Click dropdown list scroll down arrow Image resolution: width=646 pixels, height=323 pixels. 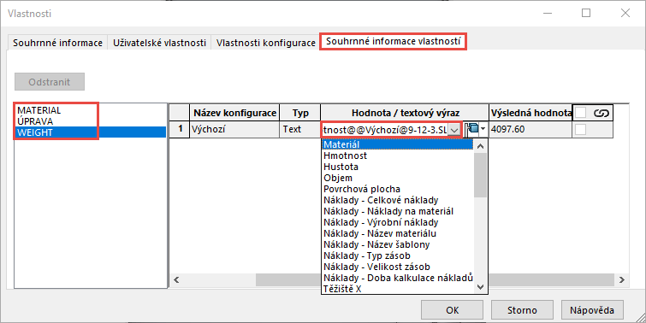pos(480,287)
